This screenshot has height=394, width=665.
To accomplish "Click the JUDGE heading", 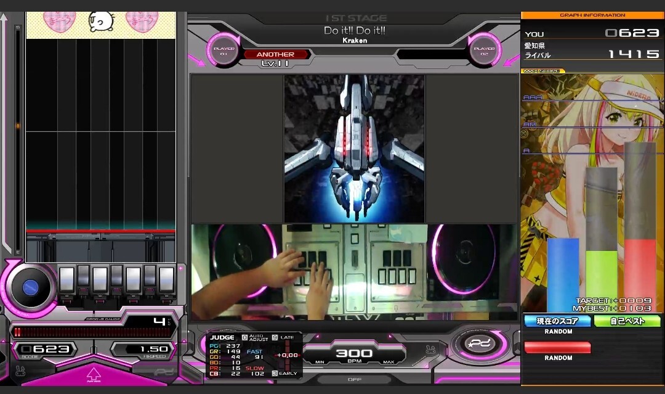I will pyautogui.click(x=222, y=337).
